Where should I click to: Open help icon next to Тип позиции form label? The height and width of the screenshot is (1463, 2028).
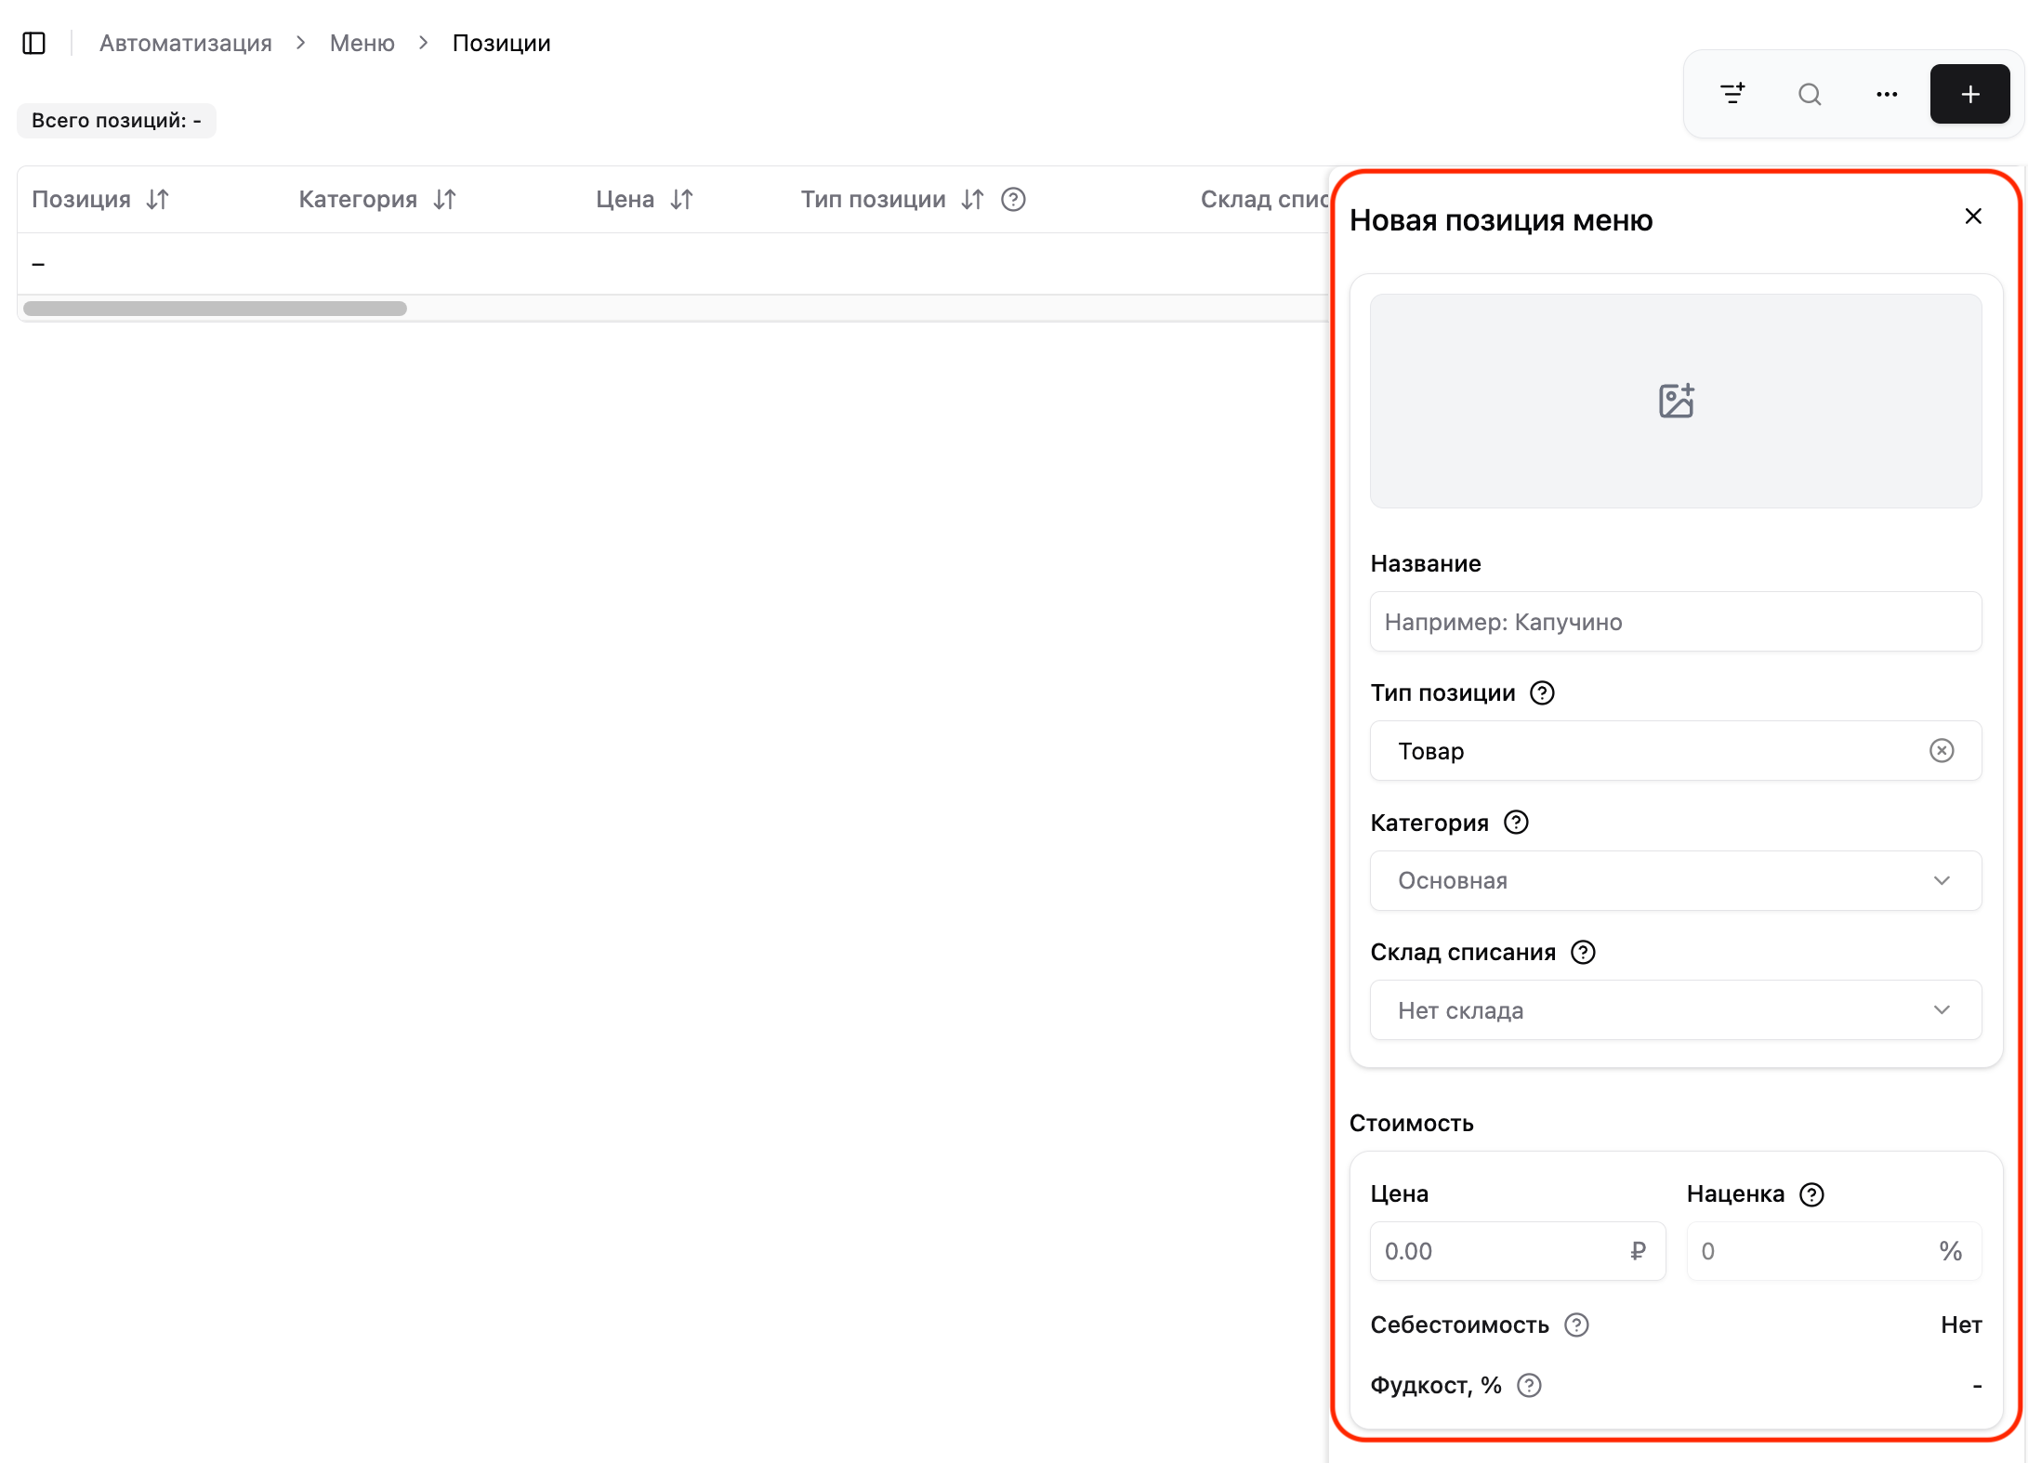1542,693
